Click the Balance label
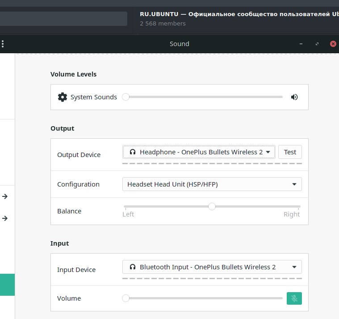The height and width of the screenshot is (319, 339). point(69,211)
